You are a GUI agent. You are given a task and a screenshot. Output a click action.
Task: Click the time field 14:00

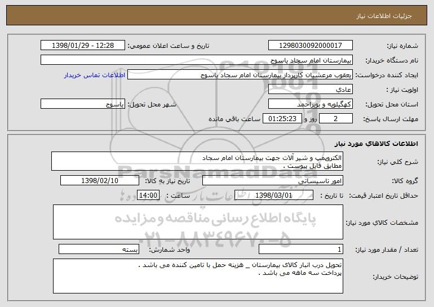point(148,195)
